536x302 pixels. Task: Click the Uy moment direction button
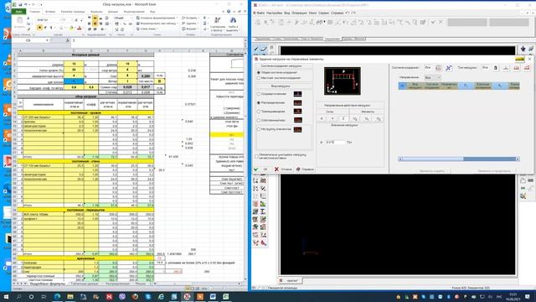pos(367,118)
